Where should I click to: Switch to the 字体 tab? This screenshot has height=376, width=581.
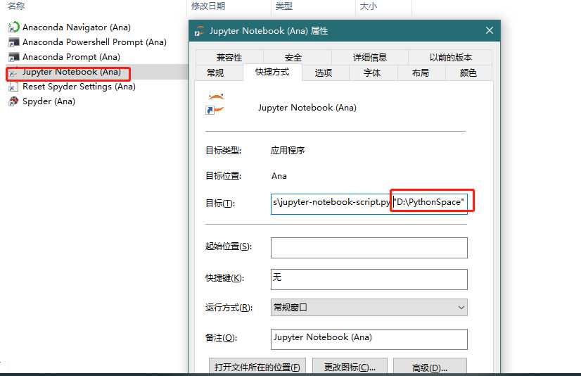coord(372,73)
